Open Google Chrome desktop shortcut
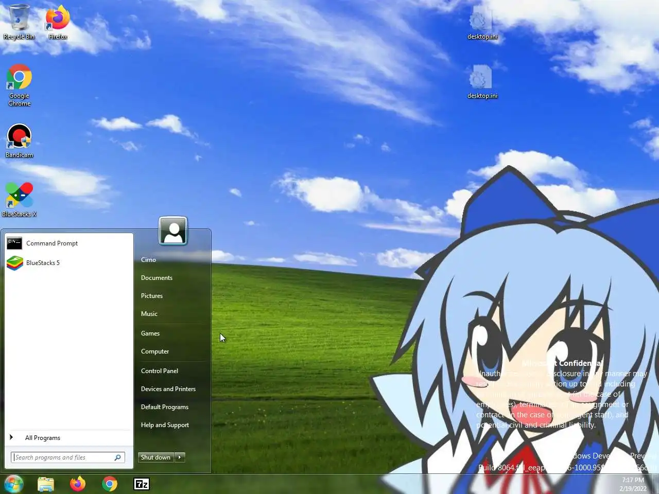The height and width of the screenshot is (494, 659). (x=19, y=85)
